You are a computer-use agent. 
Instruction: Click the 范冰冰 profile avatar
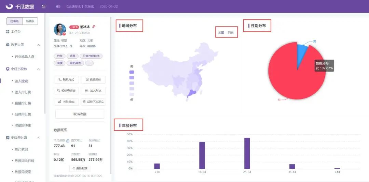tap(60, 30)
